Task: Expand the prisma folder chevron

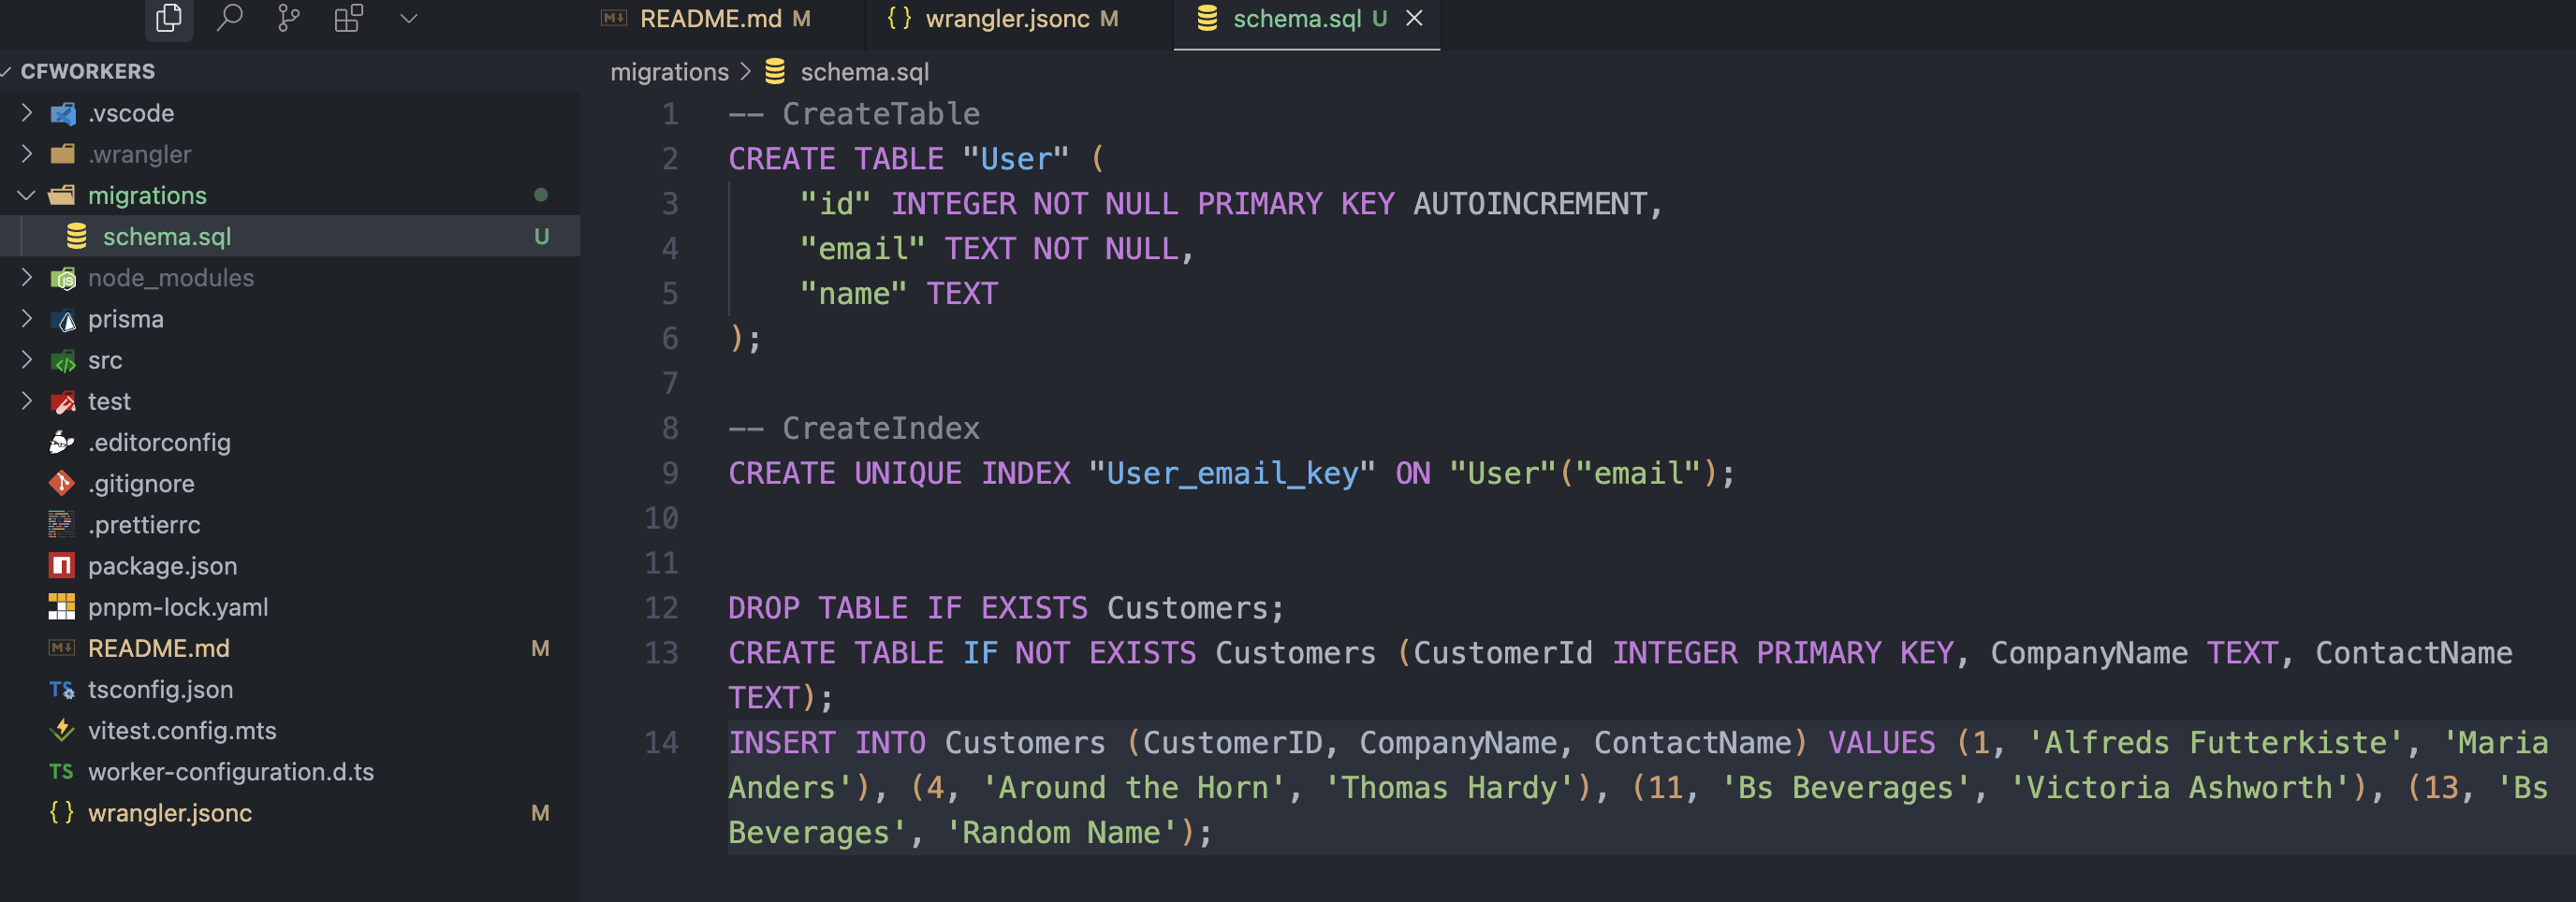Action: click(x=27, y=319)
